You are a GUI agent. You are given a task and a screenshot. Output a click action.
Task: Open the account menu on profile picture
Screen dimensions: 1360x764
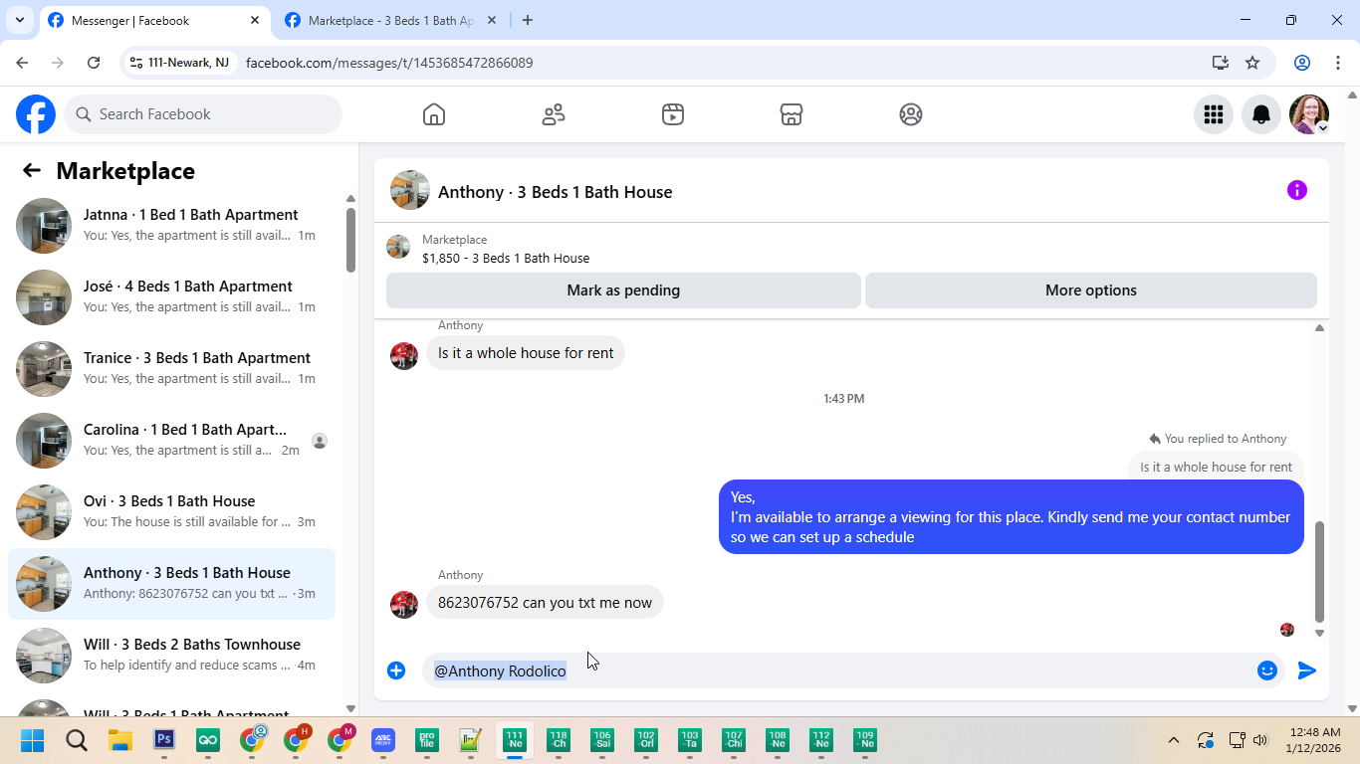1309,114
